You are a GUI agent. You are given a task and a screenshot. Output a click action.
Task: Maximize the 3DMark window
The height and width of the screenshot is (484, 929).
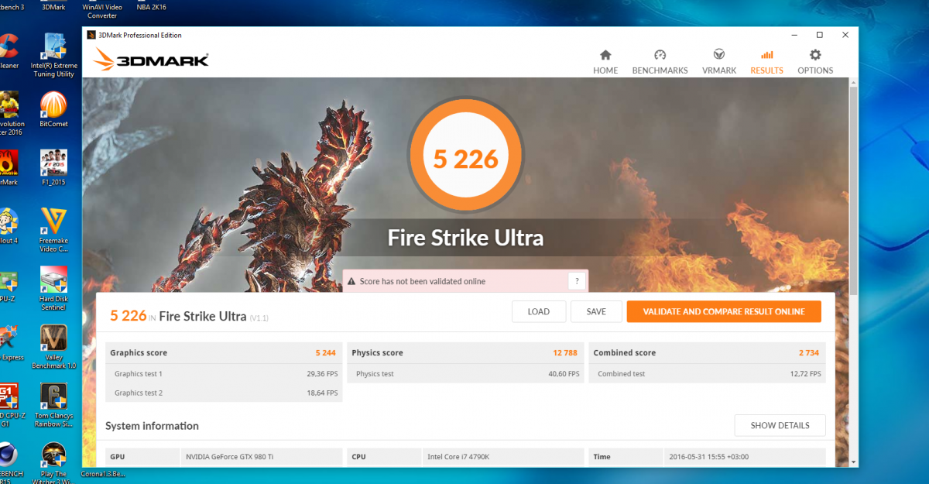pos(820,35)
